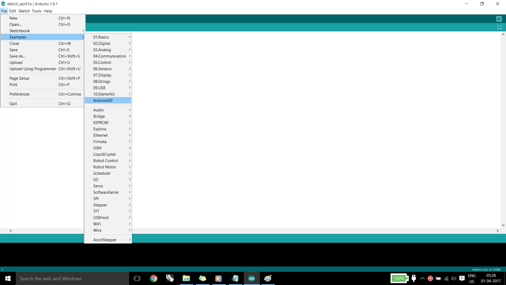The height and width of the screenshot is (285, 506).
Task: Select Upload Using Programmer entry
Action: coord(43,69)
